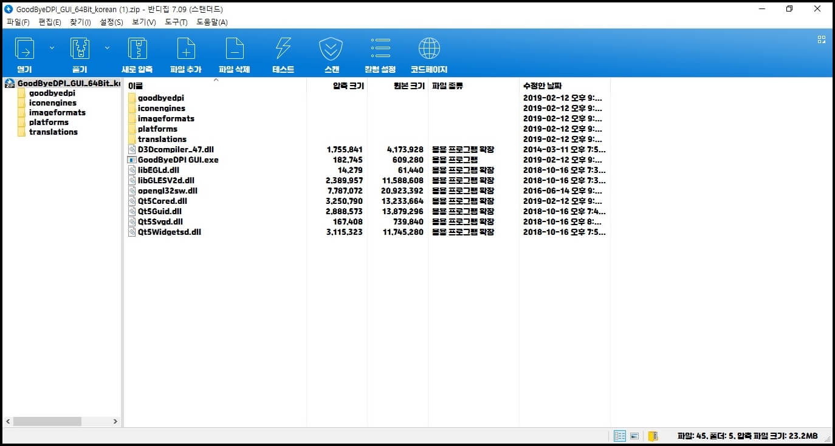Click the 열기 (Open) toolbar icon
The image size is (835, 446).
pos(24,49)
